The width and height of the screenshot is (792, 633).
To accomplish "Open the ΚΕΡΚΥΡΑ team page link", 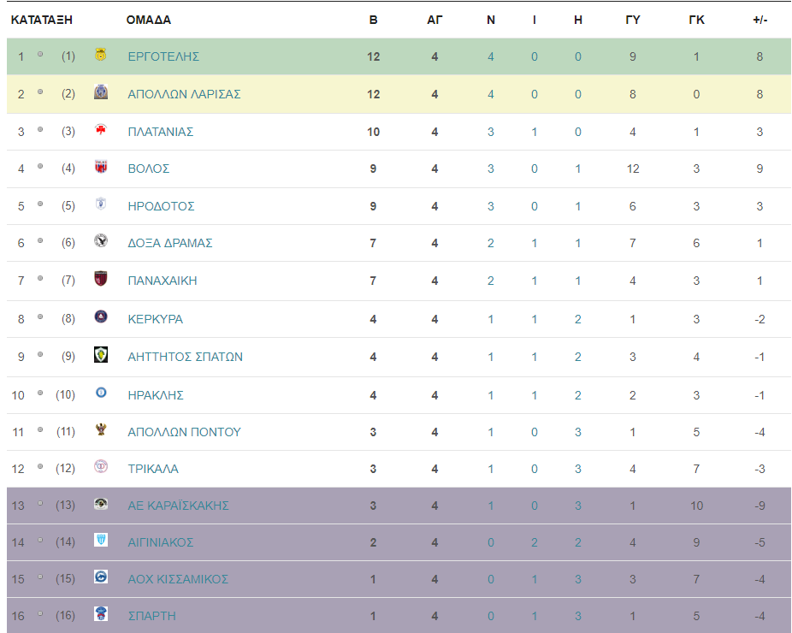I will click(x=156, y=319).
